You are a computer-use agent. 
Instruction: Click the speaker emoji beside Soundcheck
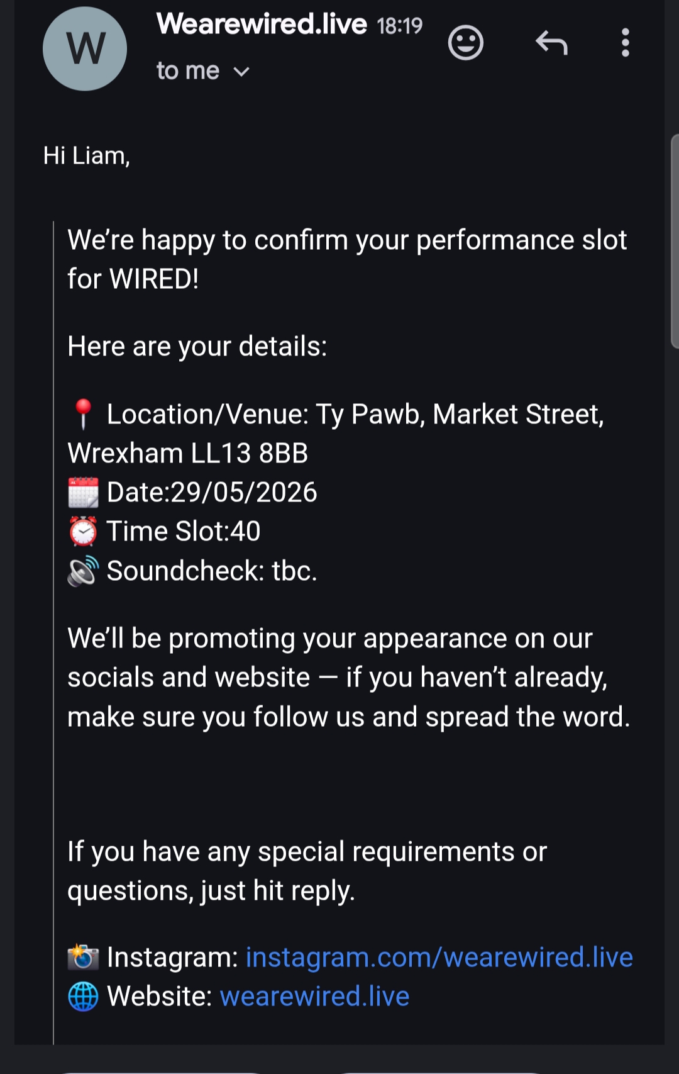click(x=83, y=571)
